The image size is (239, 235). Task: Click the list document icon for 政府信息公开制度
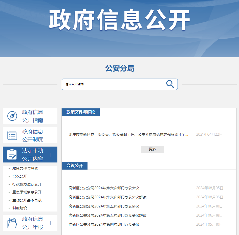(x=12, y=135)
